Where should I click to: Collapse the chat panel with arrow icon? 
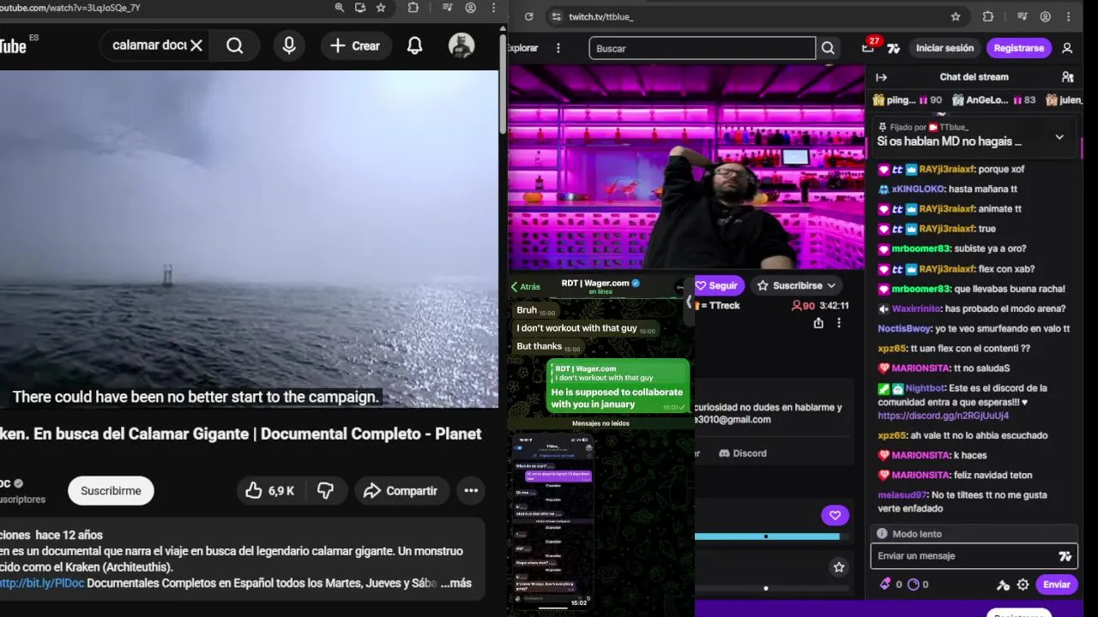[x=881, y=77]
